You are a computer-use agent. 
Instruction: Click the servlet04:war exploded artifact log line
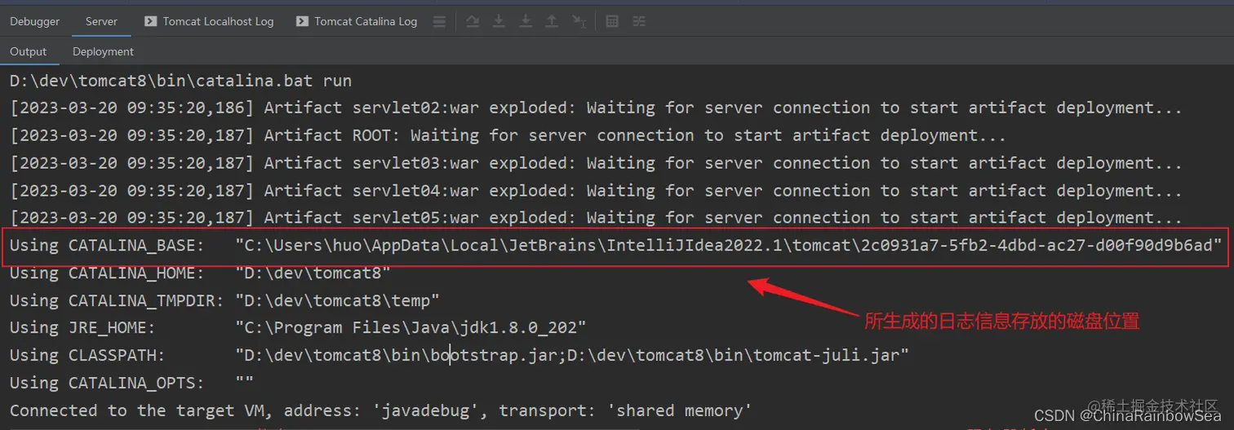[596, 191]
